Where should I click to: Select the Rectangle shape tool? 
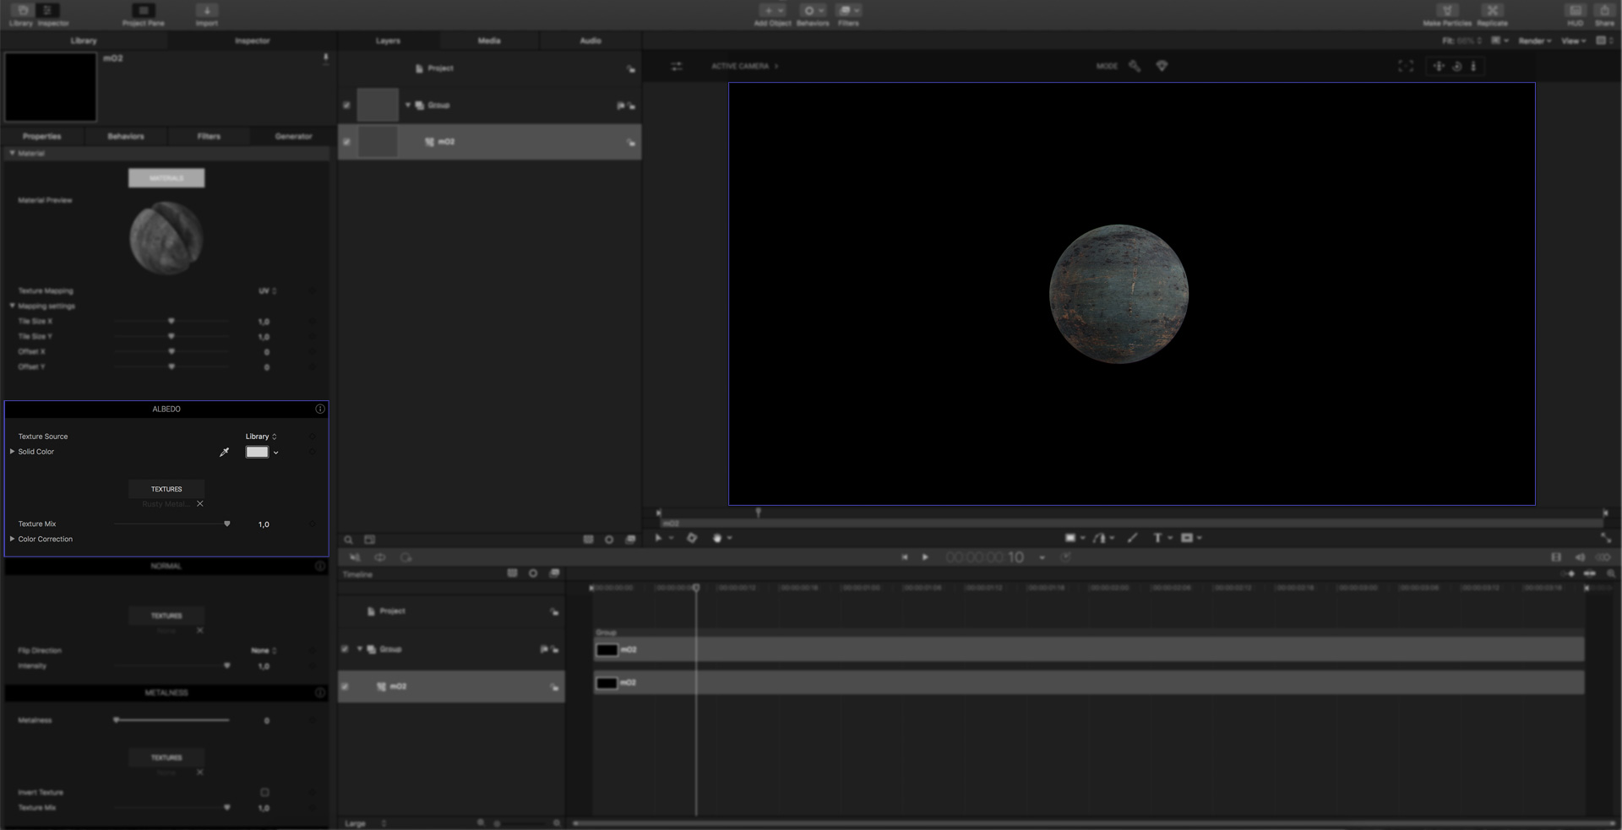(1070, 538)
